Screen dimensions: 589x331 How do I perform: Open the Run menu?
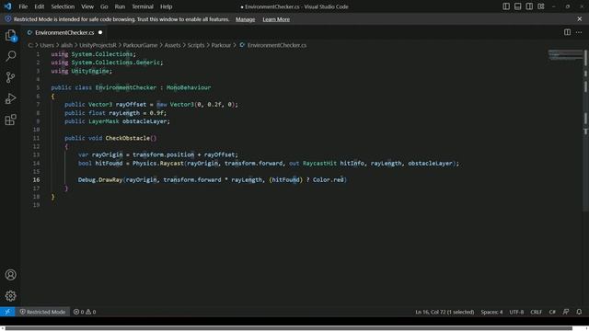[120, 6]
